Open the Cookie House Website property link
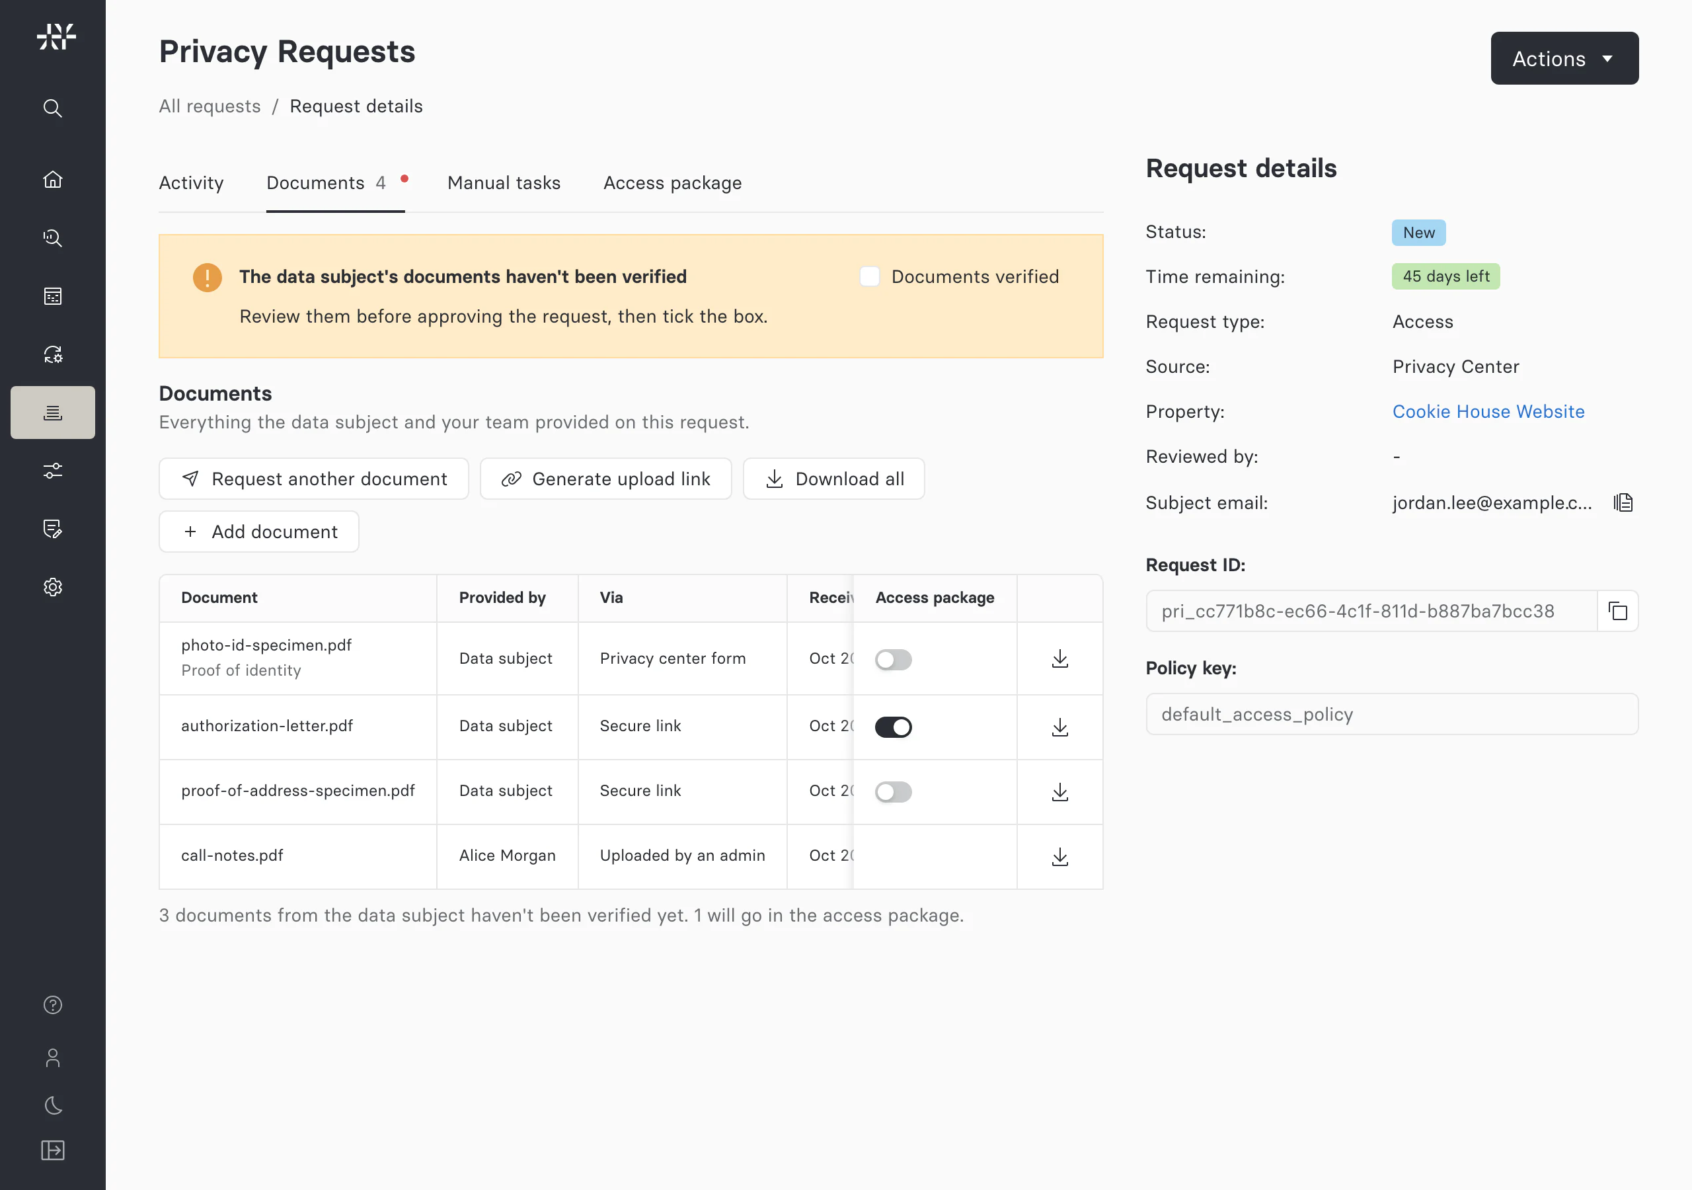Screen dimensions: 1692x1190 tap(1488, 411)
